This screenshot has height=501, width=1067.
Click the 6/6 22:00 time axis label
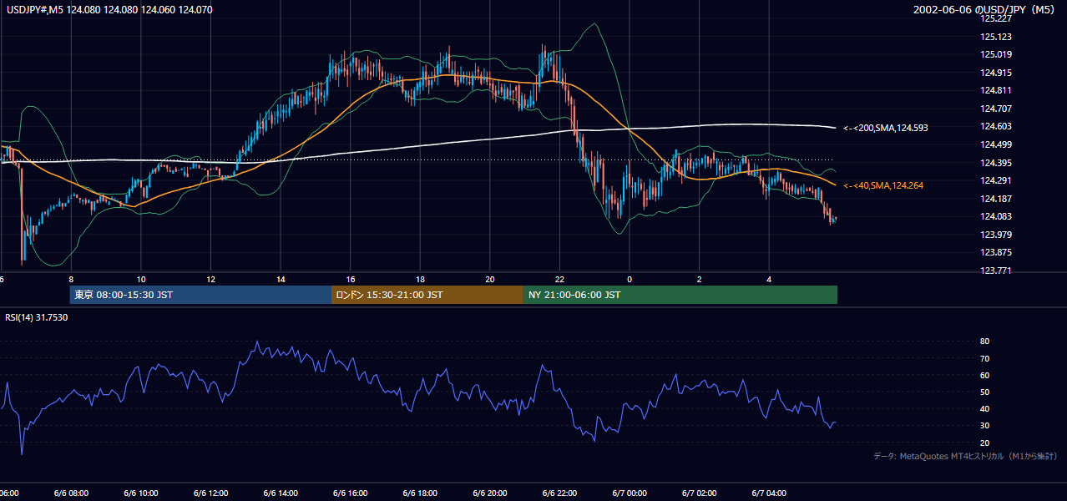559,493
